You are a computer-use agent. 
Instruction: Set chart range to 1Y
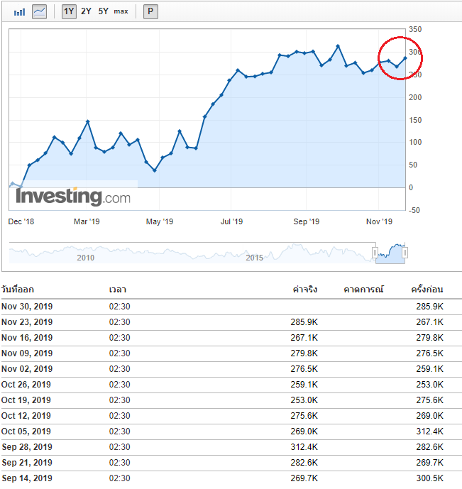coord(69,11)
